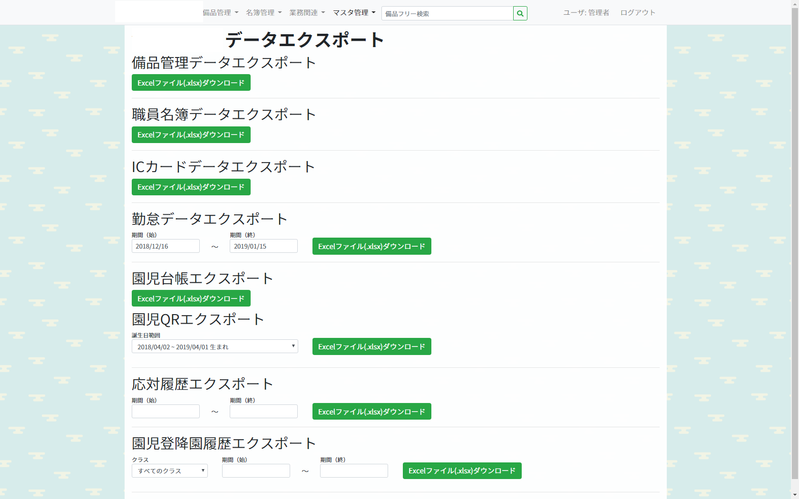Open the 業務関連 navigation menu
The width and height of the screenshot is (799, 499).
coord(307,13)
